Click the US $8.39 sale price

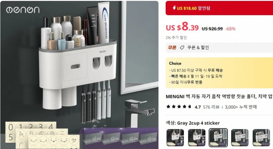tap(182, 27)
